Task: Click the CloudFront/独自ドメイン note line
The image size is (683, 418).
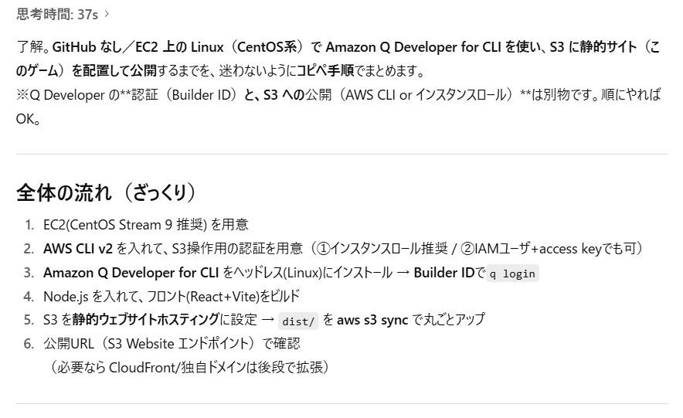Action: tap(188, 368)
